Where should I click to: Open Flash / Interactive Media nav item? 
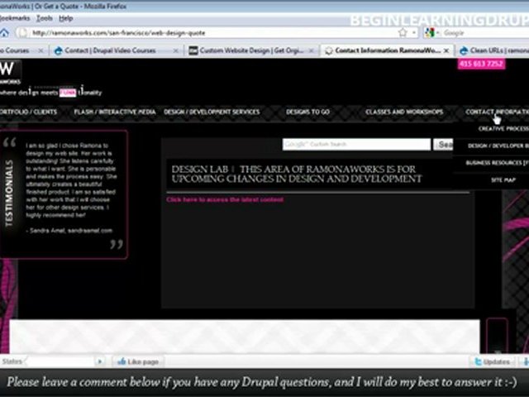[115, 112]
